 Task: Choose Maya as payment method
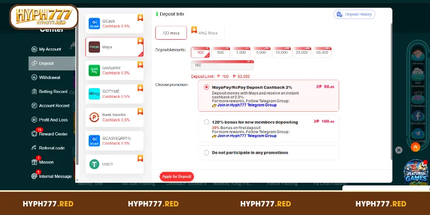(x=114, y=47)
